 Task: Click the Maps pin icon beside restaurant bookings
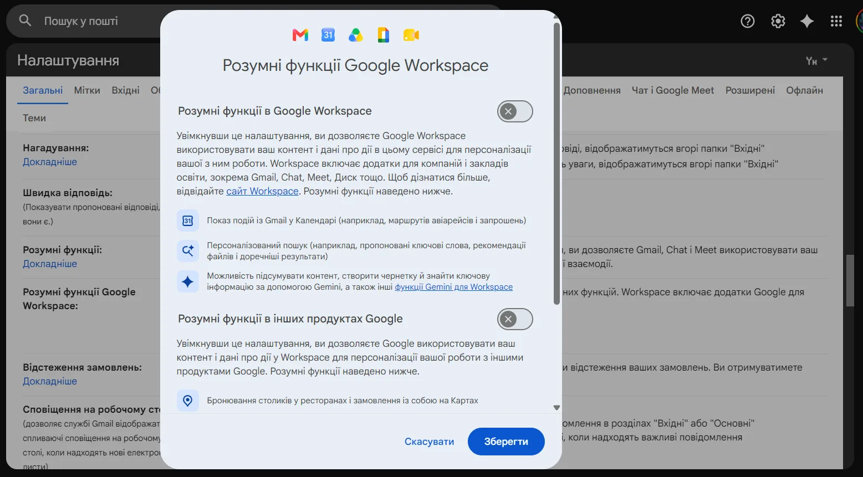point(188,401)
